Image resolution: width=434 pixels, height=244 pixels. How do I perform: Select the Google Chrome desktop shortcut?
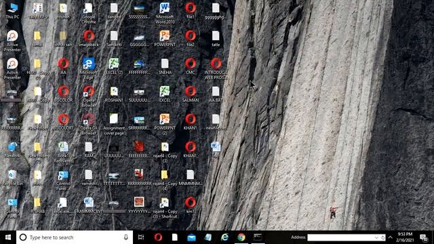(89, 14)
